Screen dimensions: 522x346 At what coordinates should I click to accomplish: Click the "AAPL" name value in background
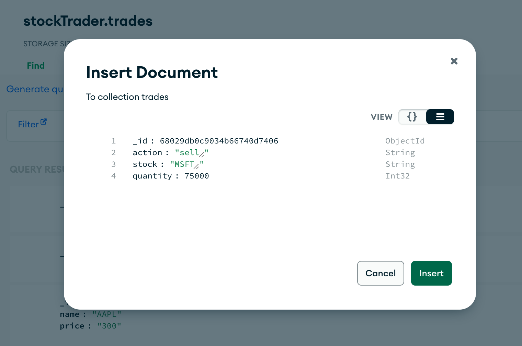click(x=106, y=314)
